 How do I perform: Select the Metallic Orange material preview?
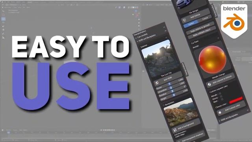[x=213, y=60]
